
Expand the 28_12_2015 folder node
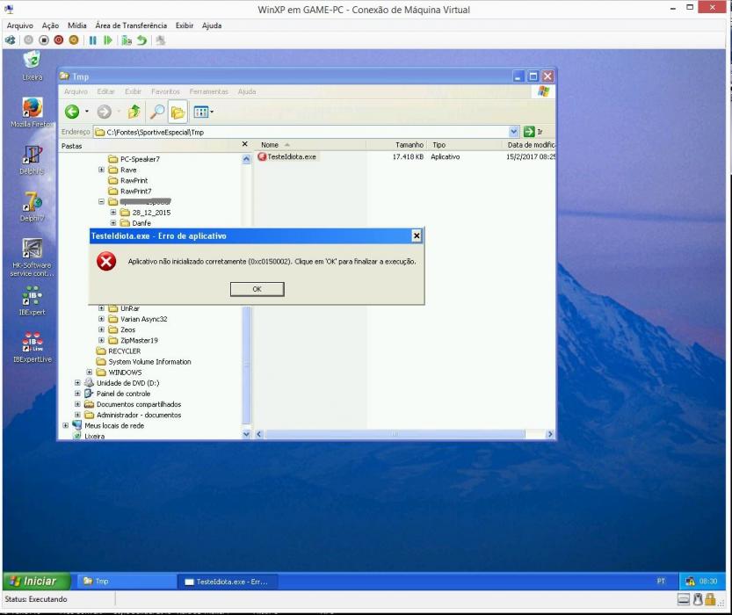(x=113, y=213)
